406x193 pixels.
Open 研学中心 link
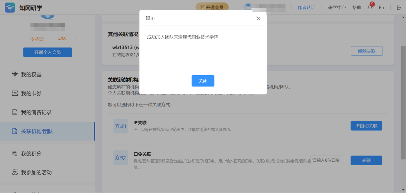pyautogui.click(x=337, y=7)
